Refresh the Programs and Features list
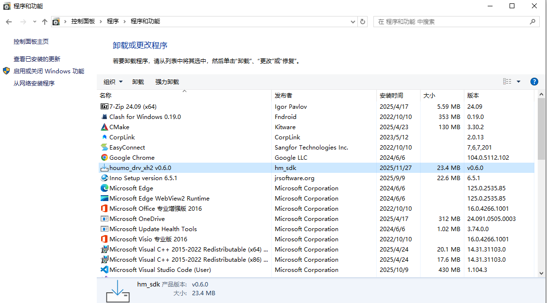This screenshot has width=547, height=303. [363, 21]
